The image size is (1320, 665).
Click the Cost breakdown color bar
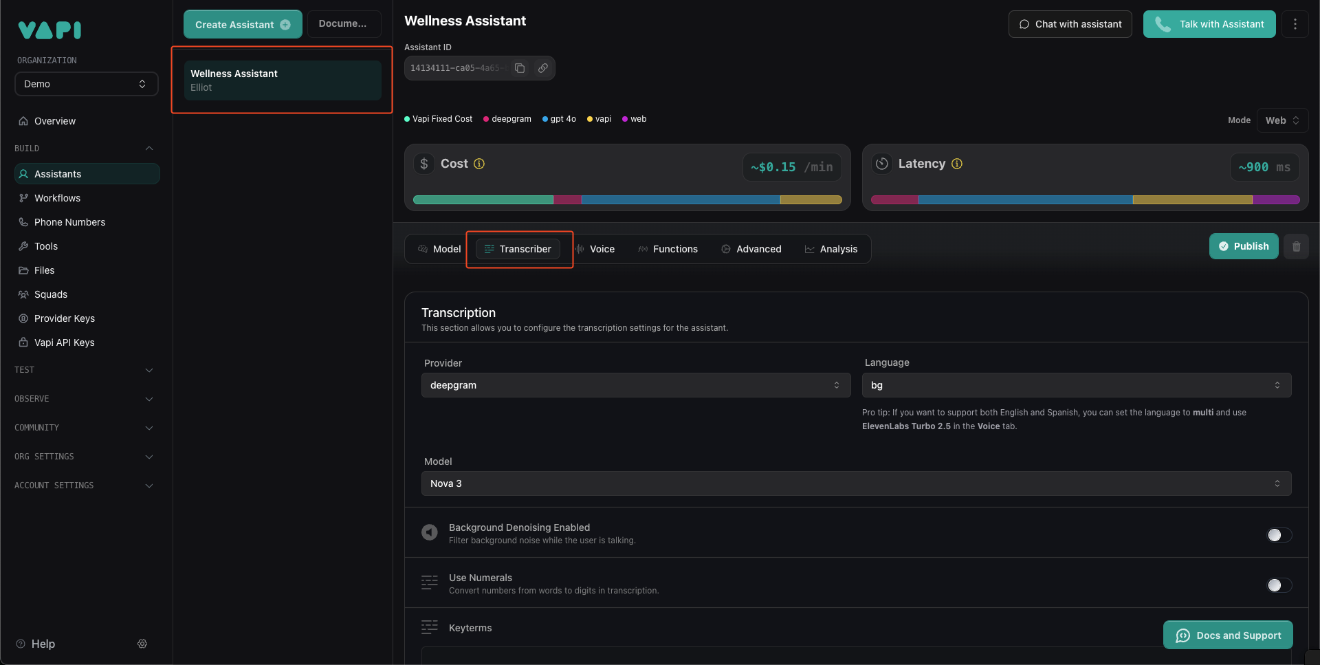pos(627,200)
